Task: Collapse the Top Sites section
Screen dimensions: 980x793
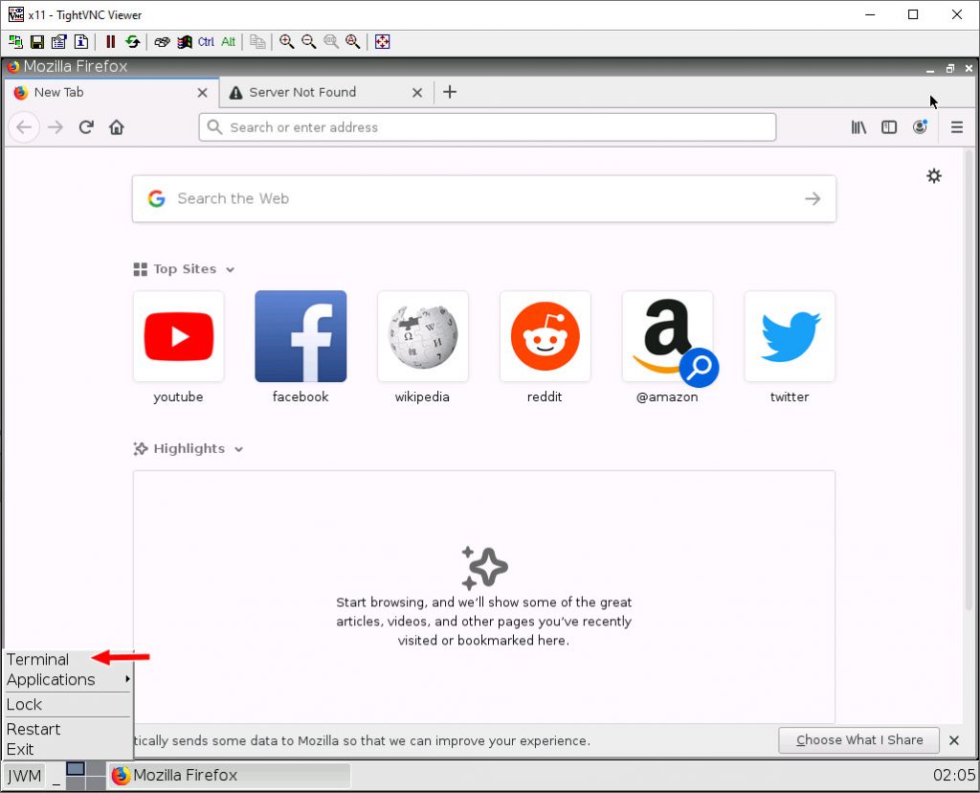Action: [x=229, y=269]
